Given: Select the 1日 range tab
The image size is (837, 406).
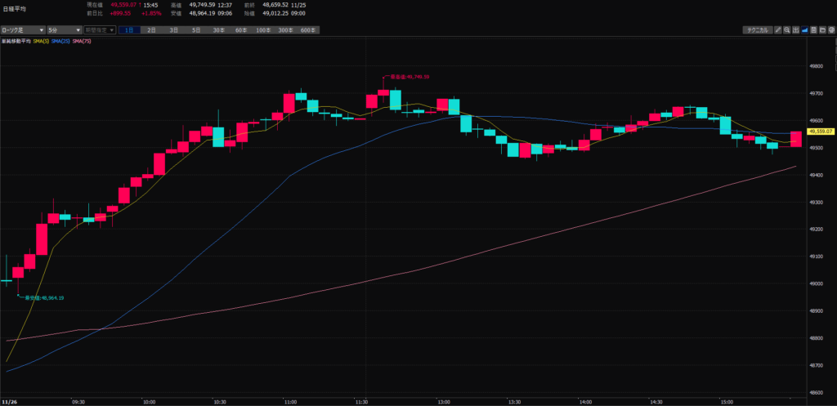Looking at the screenshot, I should pyautogui.click(x=129, y=30).
